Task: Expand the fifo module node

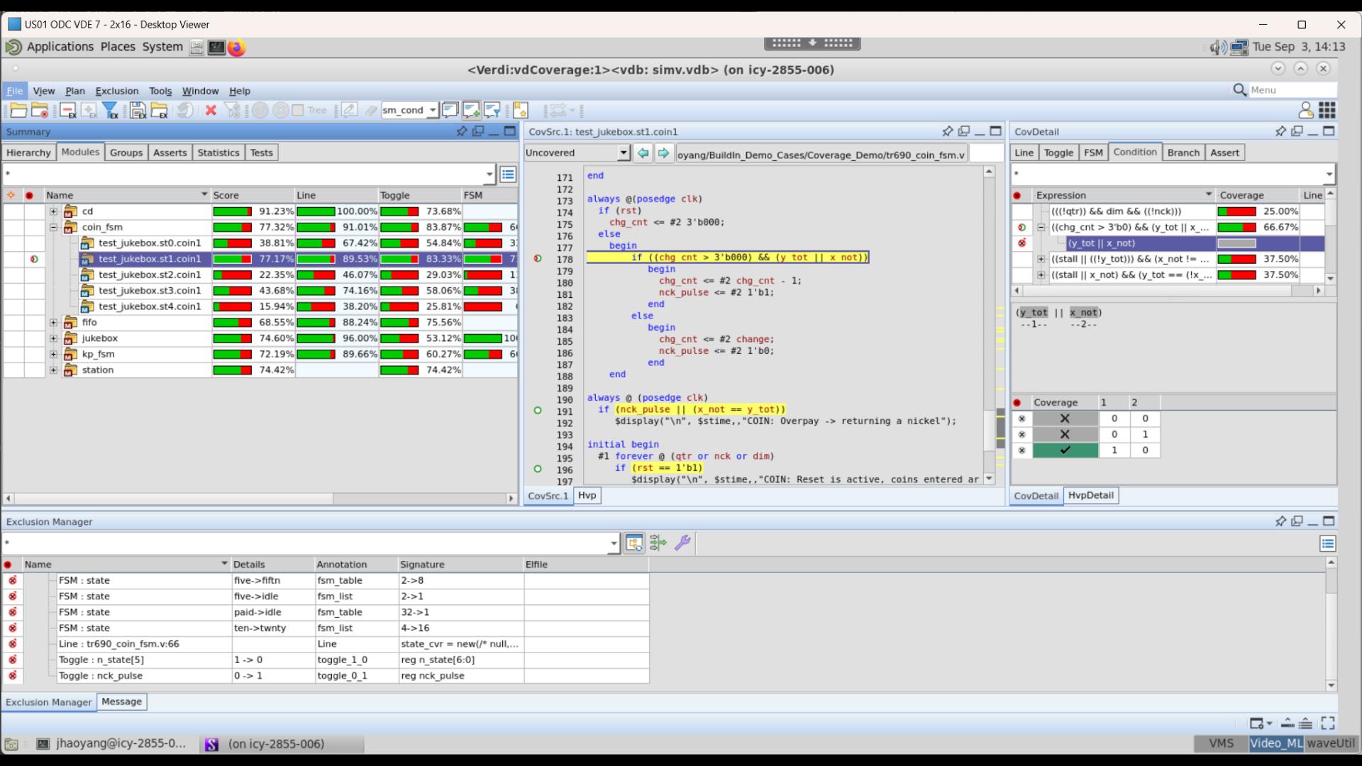Action: (53, 322)
